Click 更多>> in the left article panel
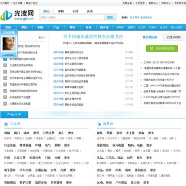 pyautogui.click(x=42, y=37)
